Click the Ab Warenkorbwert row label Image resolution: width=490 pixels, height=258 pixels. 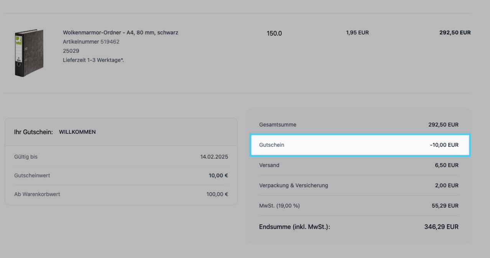(37, 194)
